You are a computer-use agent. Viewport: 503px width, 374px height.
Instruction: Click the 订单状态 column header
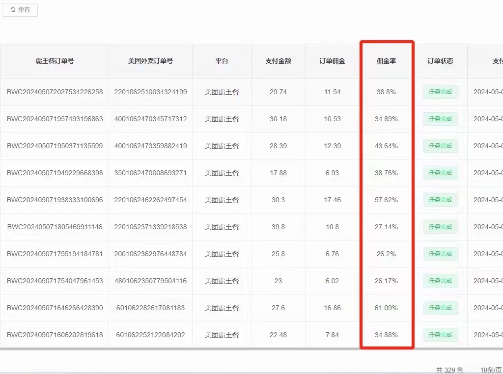[440, 61]
